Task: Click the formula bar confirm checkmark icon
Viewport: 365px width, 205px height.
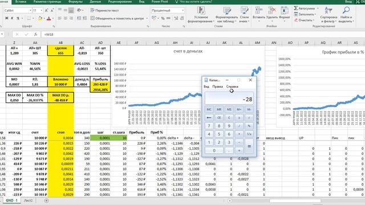Action: (x=26, y=34)
